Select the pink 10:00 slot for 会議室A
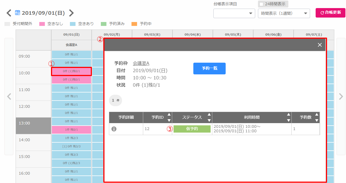Image resolution: width=346 pixels, height=183 pixels. [x=71, y=71]
